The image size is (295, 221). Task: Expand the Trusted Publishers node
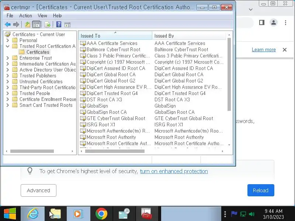(x=8, y=76)
